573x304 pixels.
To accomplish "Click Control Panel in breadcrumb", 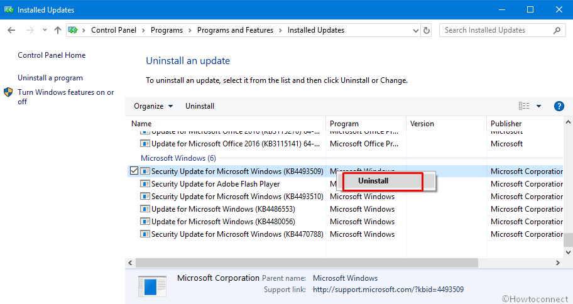I will 114,30.
